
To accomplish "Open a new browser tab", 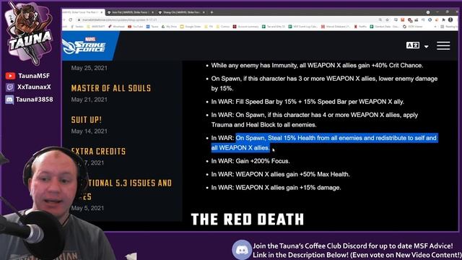I will [x=212, y=12].
